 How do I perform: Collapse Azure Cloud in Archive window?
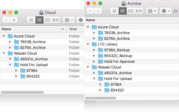pos(88,27)
